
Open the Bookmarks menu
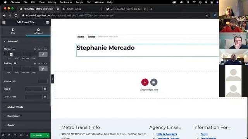[x=66, y=2]
